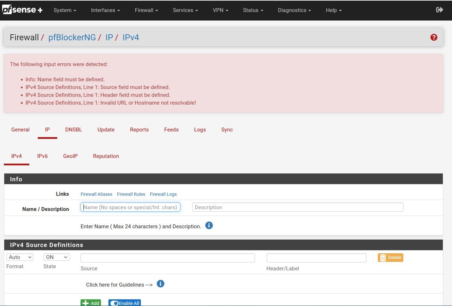Viewport: 452px width, 306px height.
Task: Open the Firewall menu
Action: 147,10
